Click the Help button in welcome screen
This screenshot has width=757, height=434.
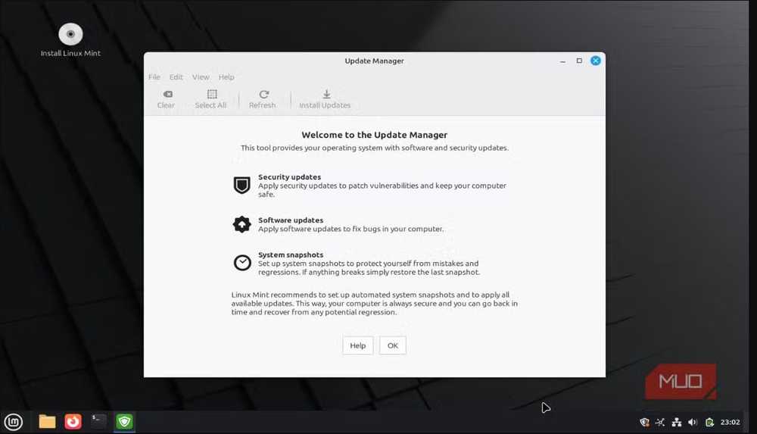(358, 345)
